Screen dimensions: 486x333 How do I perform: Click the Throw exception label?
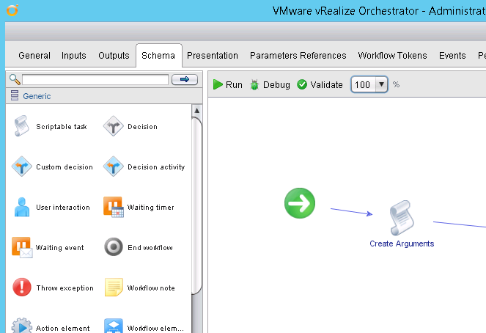[x=65, y=288]
